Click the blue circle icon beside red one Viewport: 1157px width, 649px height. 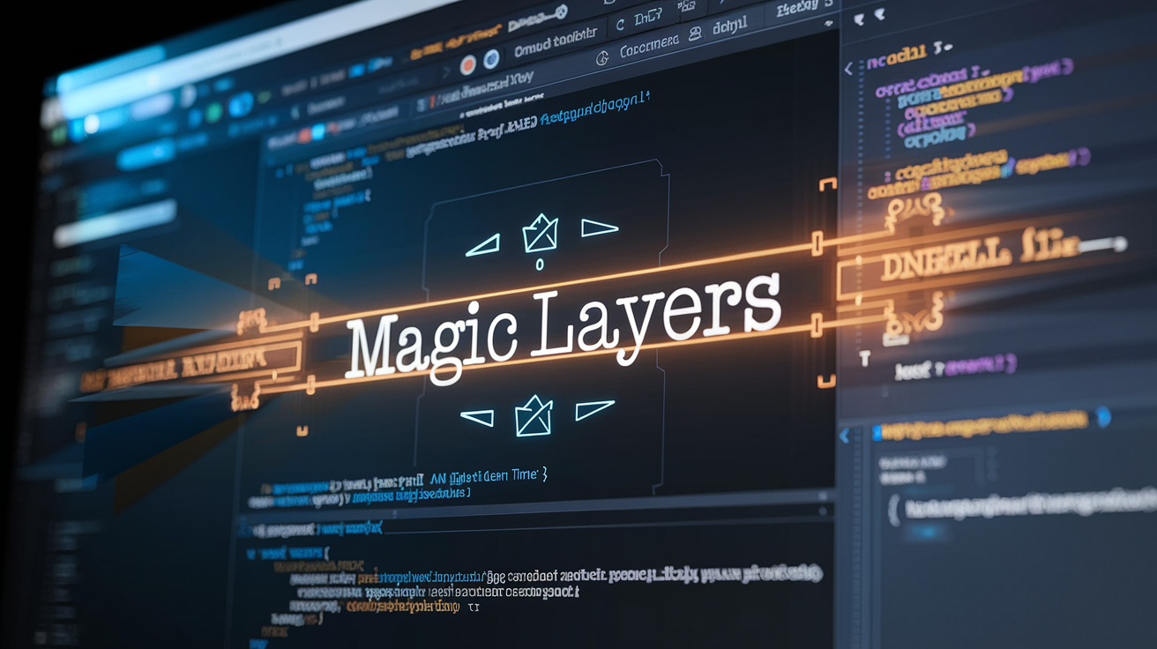pos(492,59)
